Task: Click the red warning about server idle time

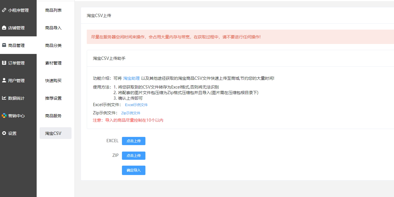Action: tap(176, 37)
